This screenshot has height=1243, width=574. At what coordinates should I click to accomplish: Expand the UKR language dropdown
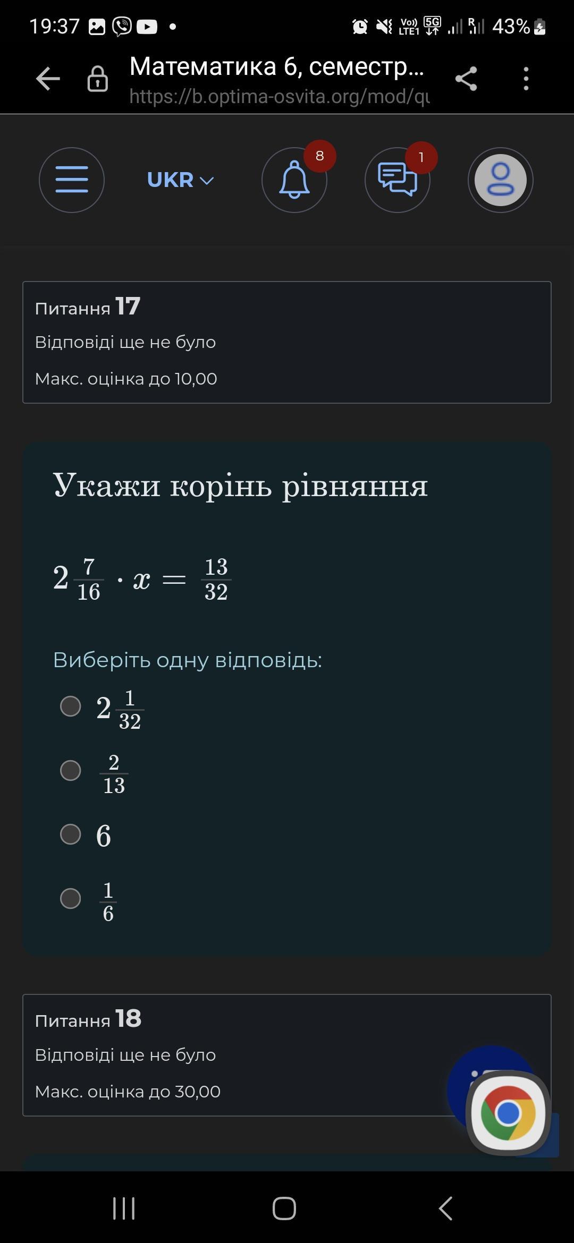[180, 180]
